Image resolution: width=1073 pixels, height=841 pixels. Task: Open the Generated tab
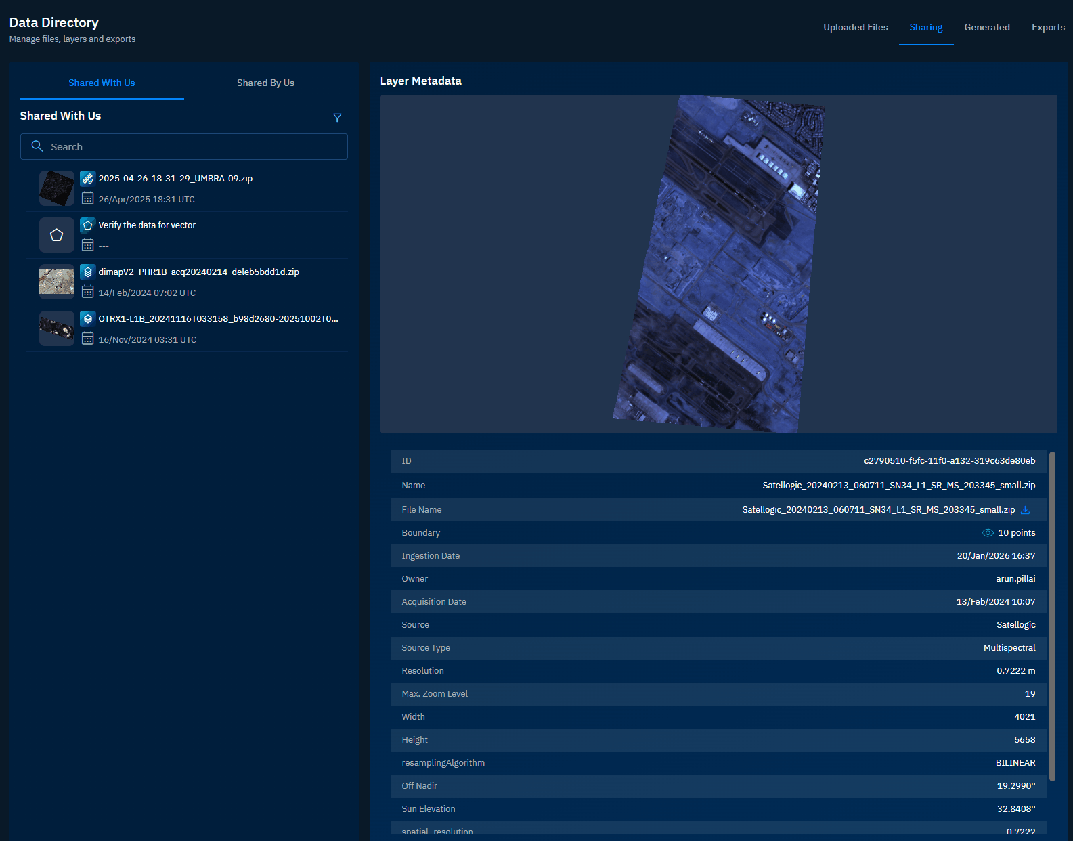pyautogui.click(x=986, y=27)
